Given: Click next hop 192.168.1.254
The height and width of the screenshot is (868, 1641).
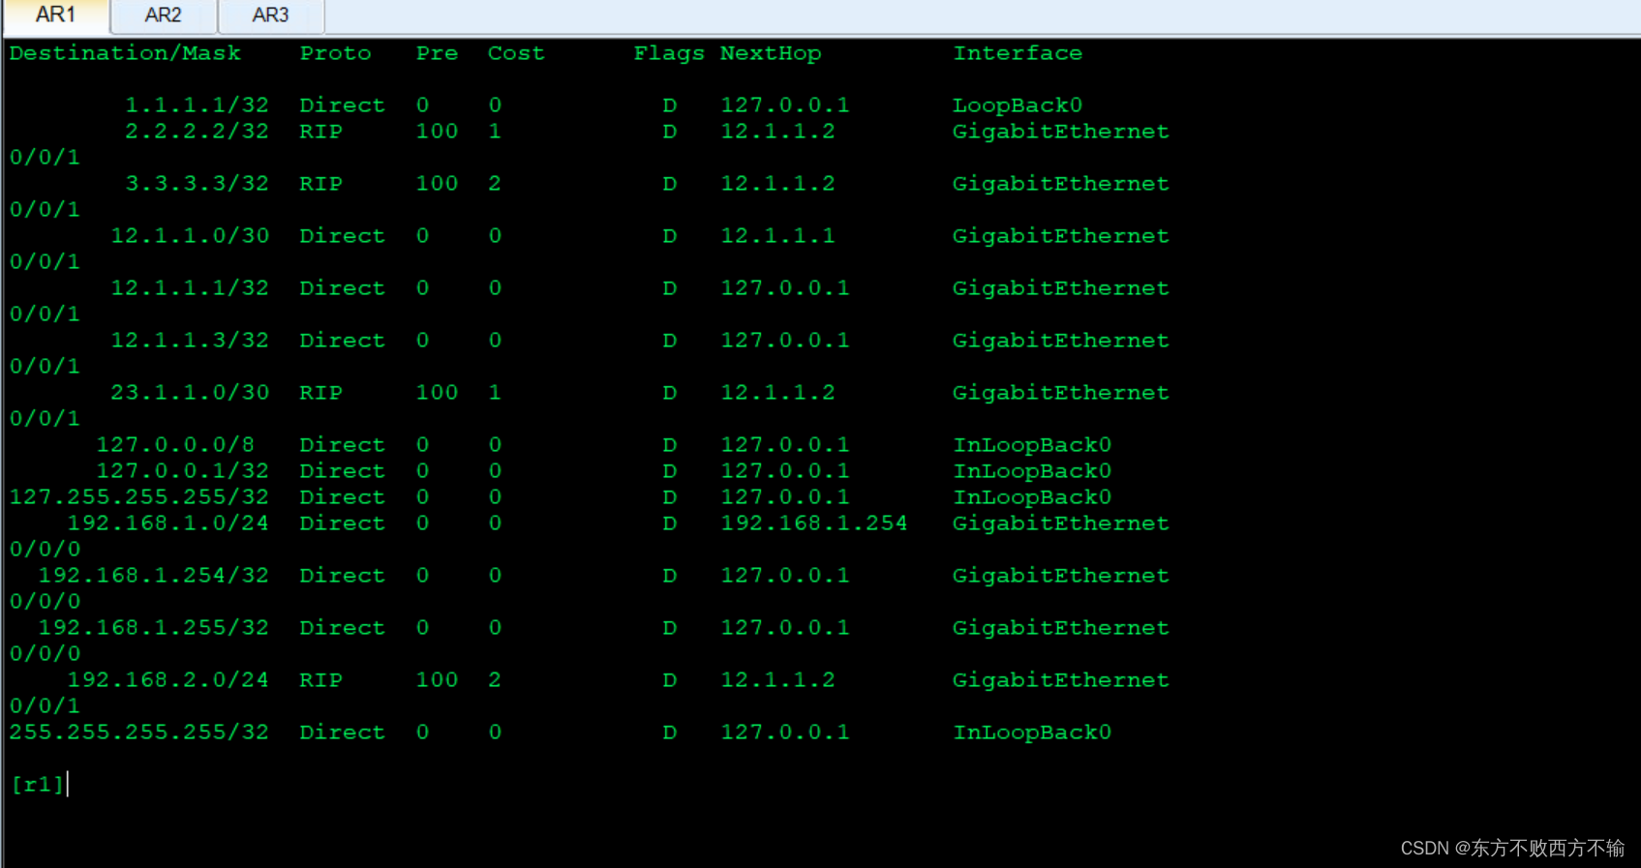Looking at the screenshot, I should pos(814,523).
